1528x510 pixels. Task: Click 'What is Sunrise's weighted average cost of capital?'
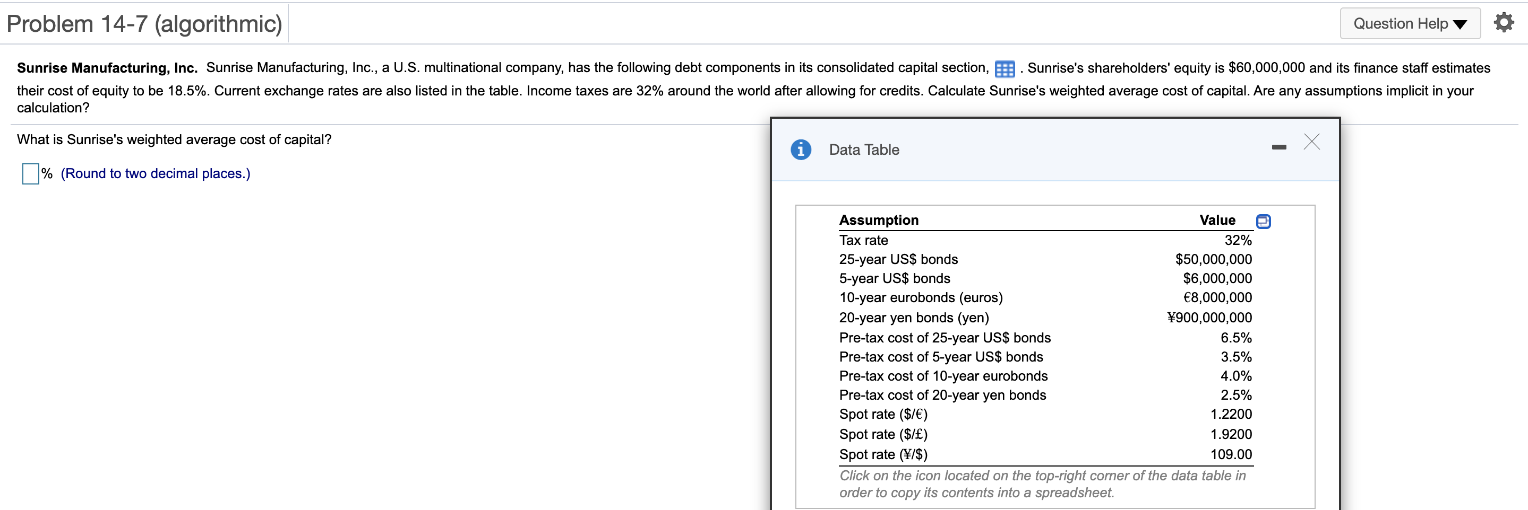tap(174, 139)
